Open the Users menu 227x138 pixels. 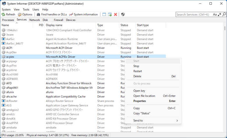coord(36,10)
